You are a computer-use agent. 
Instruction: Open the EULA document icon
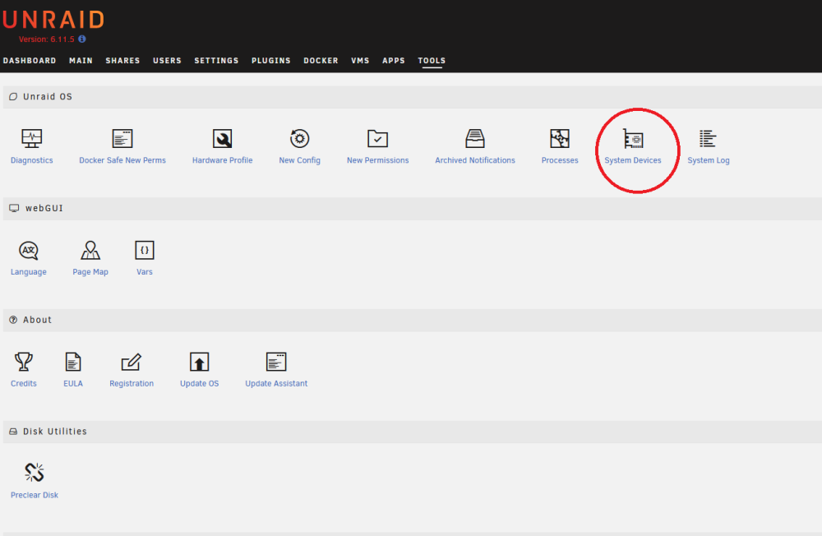[x=73, y=362]
